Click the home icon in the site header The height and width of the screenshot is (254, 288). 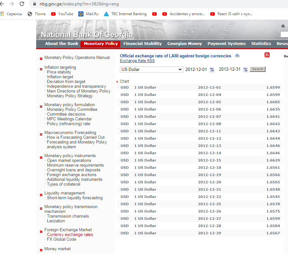click(x=283, y=26)
